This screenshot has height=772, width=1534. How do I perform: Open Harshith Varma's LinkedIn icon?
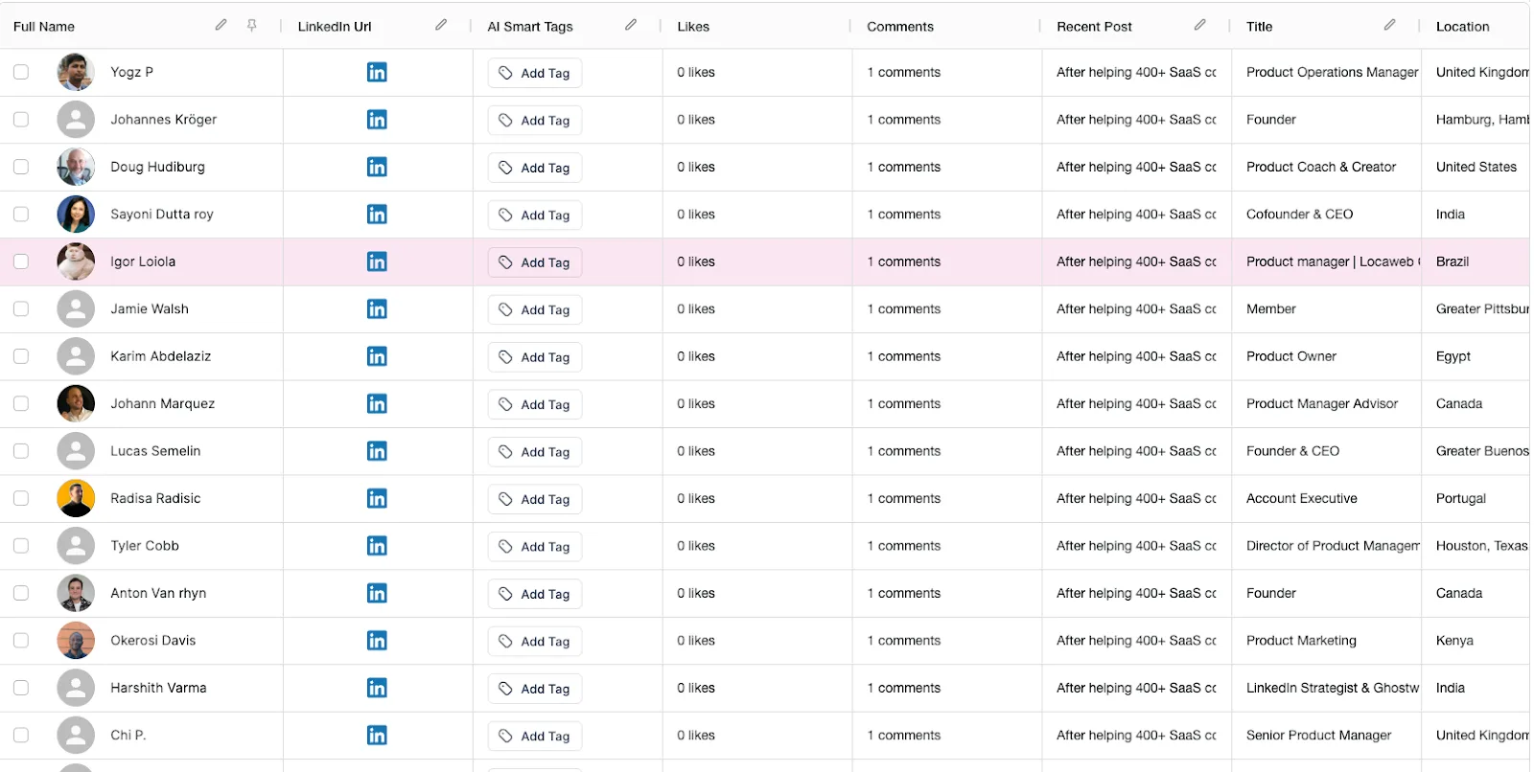pyautogui.click(x=377, y=688)
